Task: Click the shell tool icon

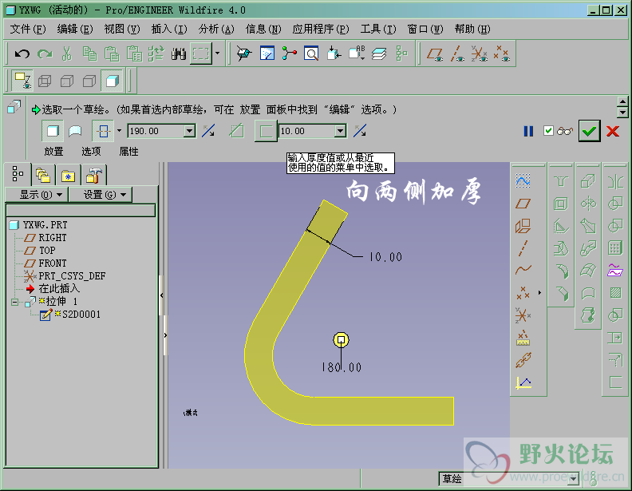Action: (x=561, y=204)
